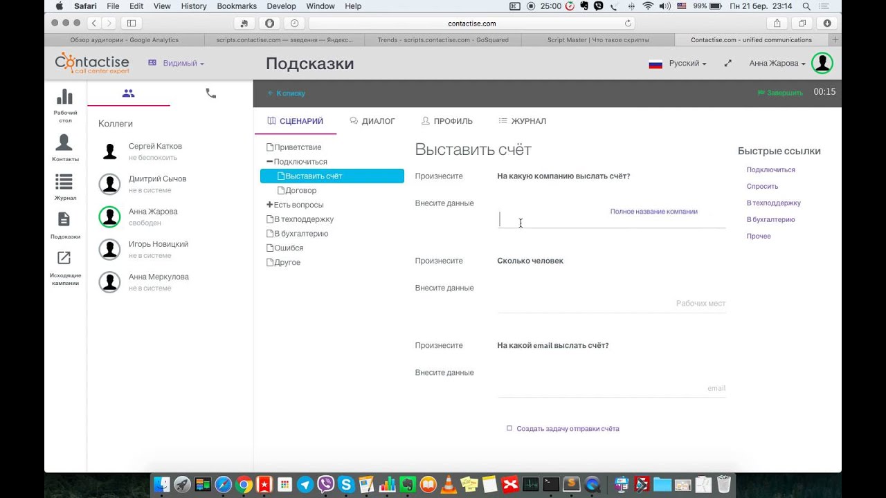Viewport: 886px width, 498px height.
Task: Select the ПРОФИЛЬ tab
Action: click(447, 121)
